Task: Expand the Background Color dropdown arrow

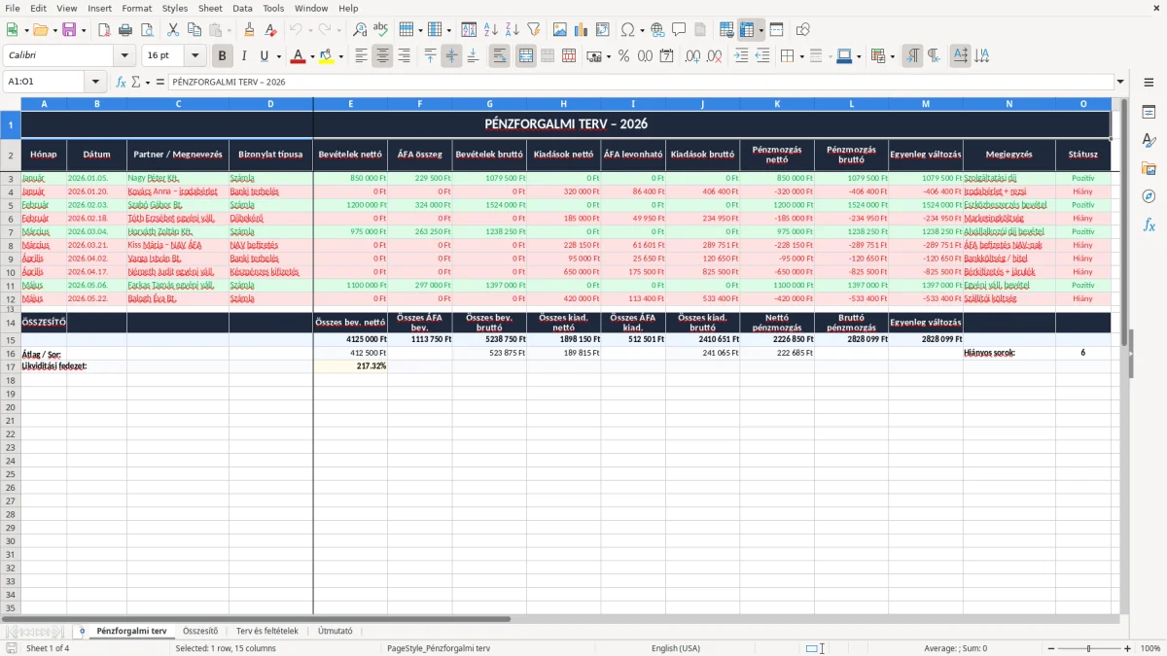Action: click(340, 56)
